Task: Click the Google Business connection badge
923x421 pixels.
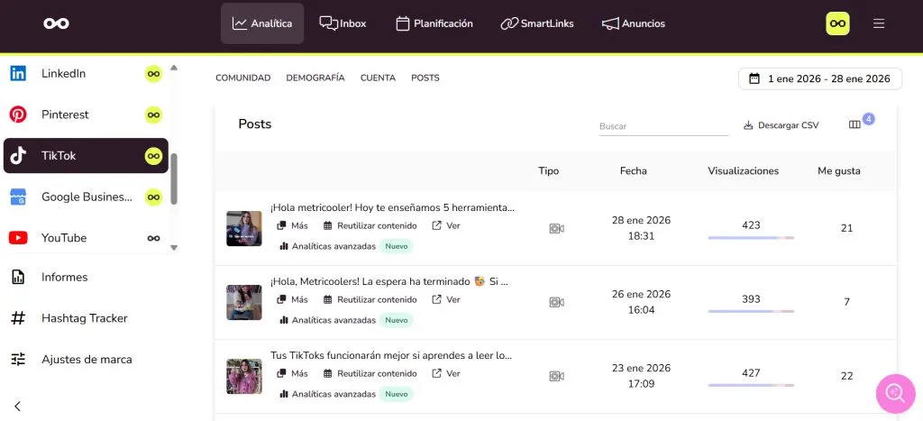Action: tap(153, 197)
